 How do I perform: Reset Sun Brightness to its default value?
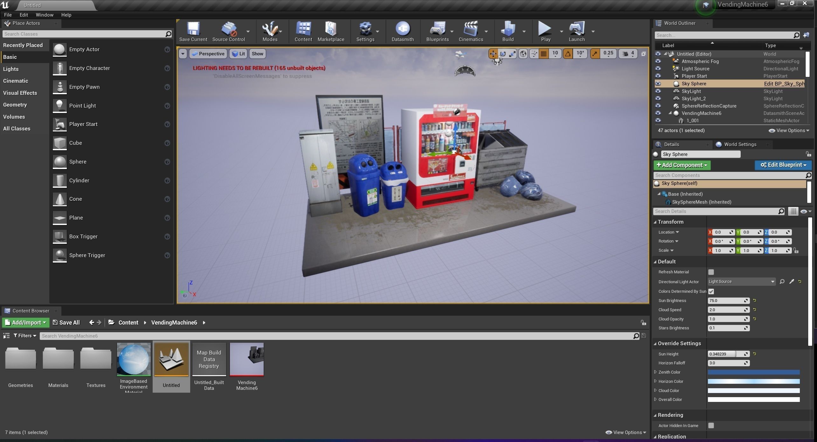(x=754, y=301)
